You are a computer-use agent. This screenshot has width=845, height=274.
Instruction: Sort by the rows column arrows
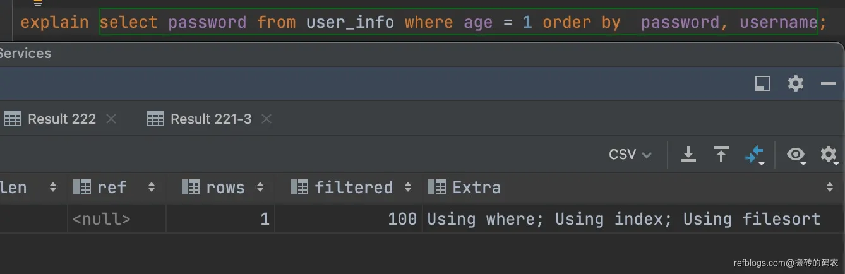260,188
